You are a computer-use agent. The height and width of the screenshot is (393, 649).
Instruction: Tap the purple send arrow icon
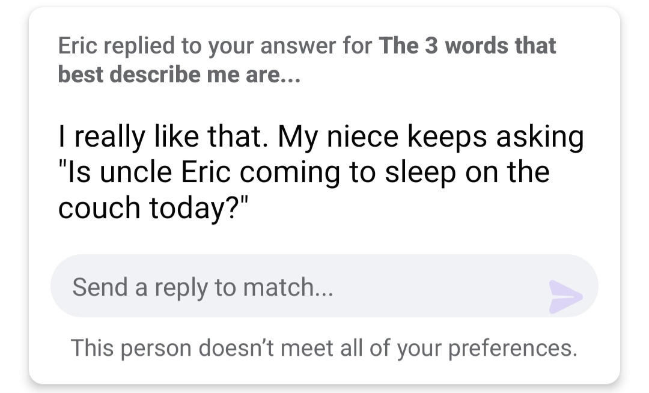coord(565,294)
